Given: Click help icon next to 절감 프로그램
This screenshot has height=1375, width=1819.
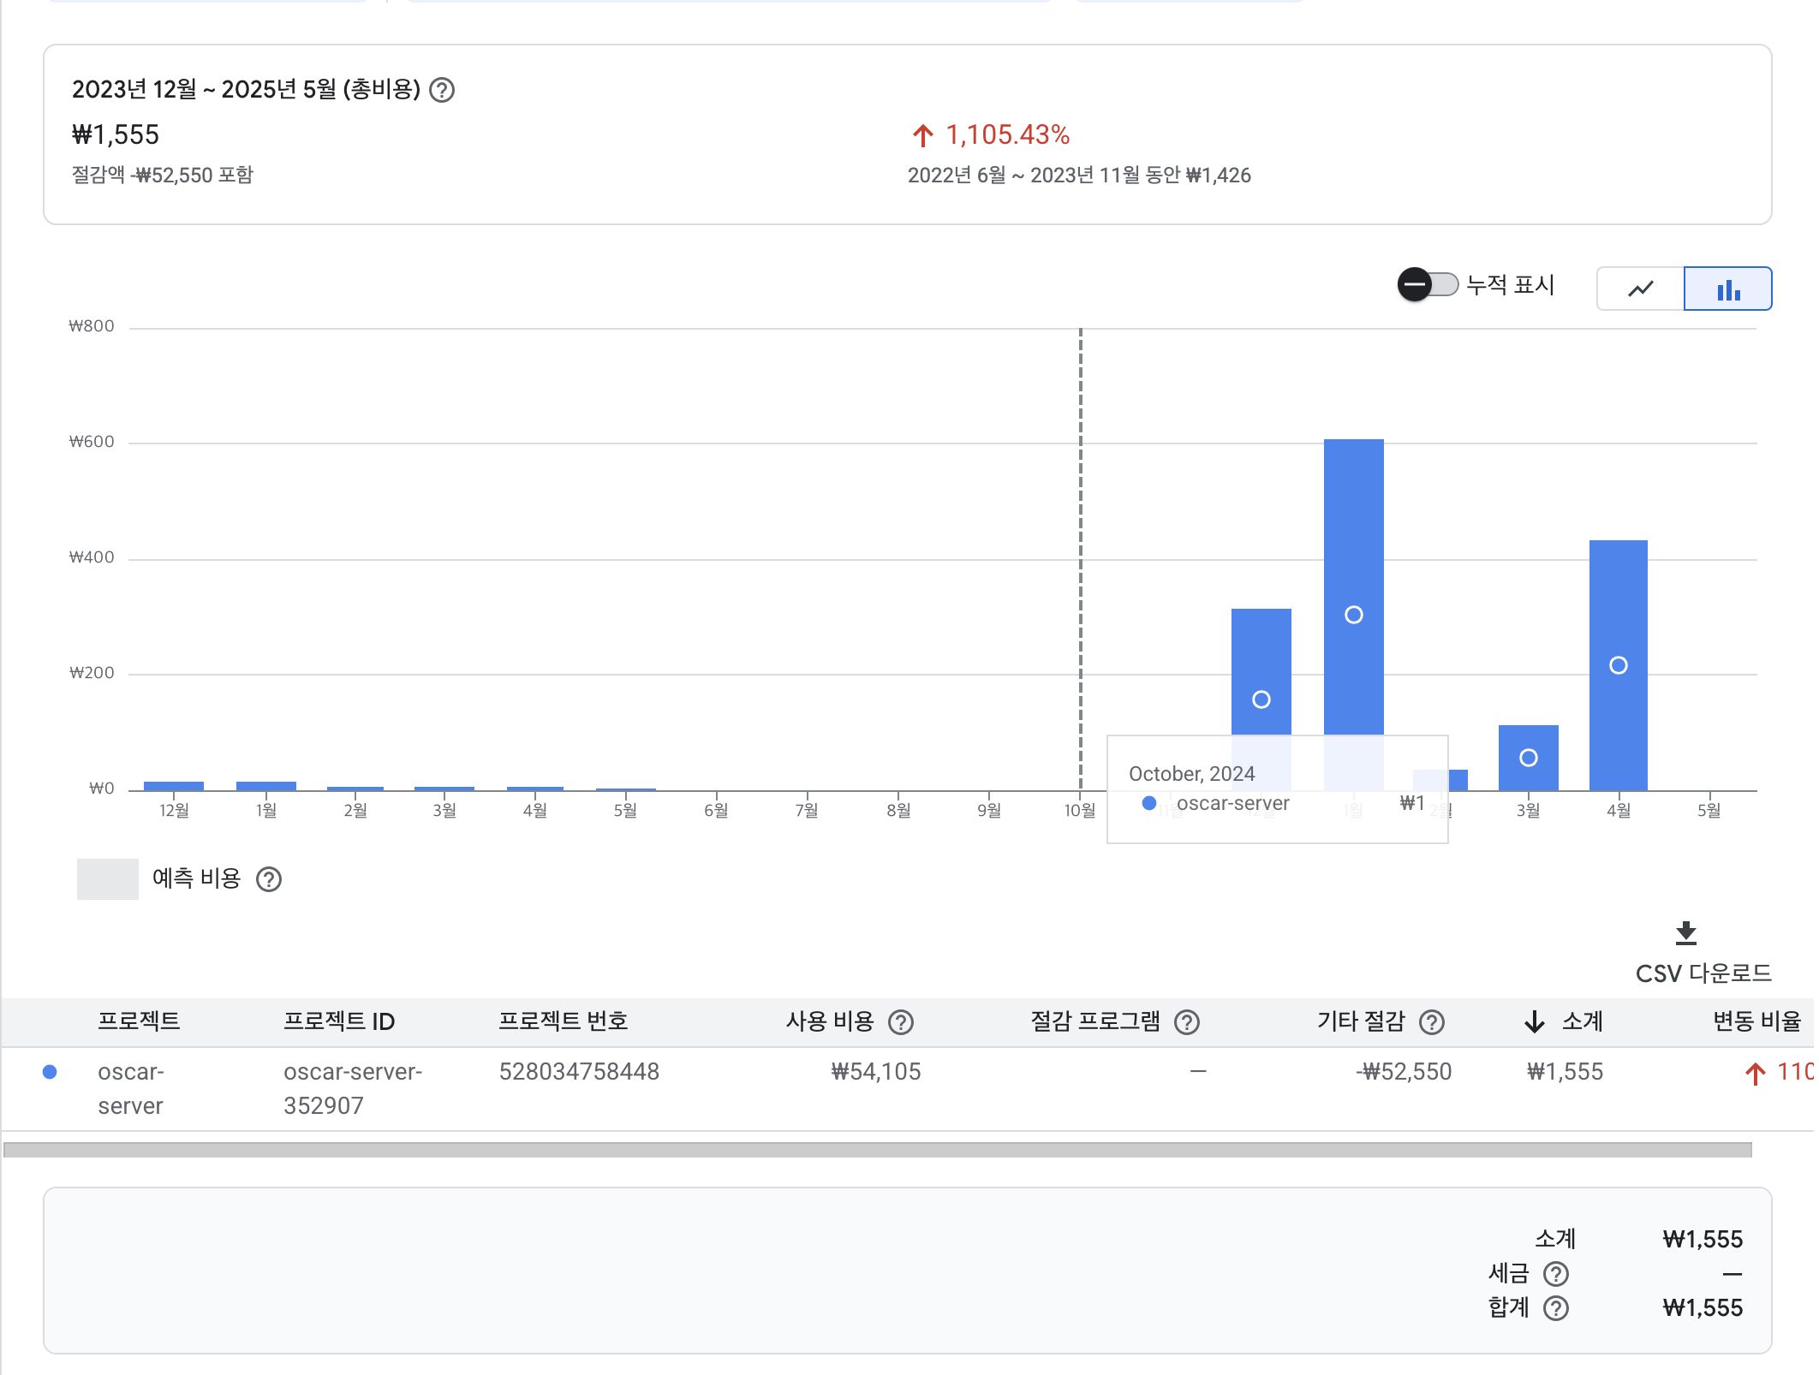Looking at the screenshot, I should [x=1186, y=1022].
